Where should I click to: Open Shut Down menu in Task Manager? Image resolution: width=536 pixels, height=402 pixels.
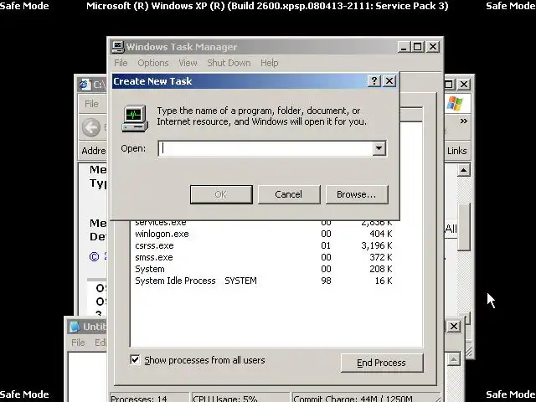pos(229,63)
